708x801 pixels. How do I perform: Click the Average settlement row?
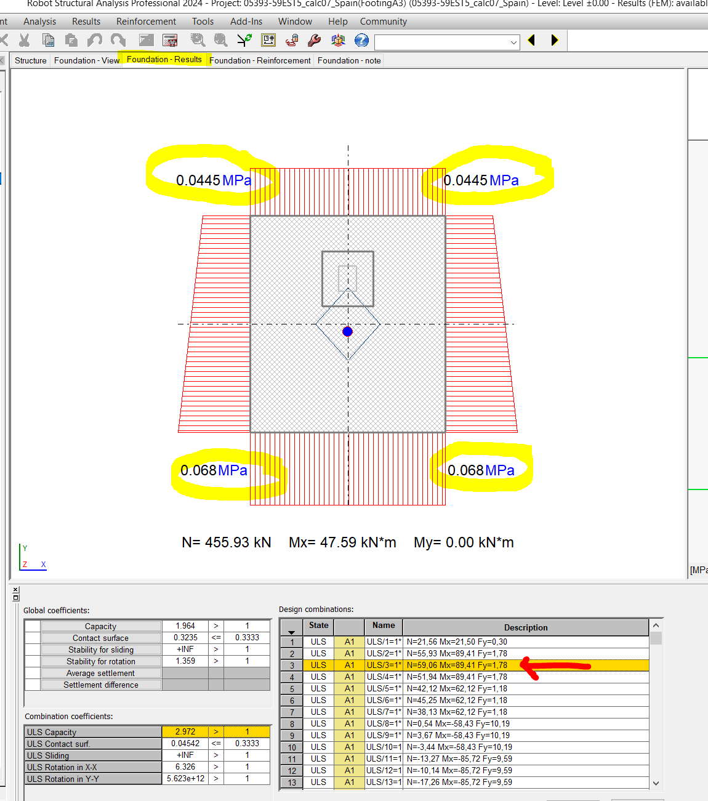pyautogui.click(x=148, y=673)
